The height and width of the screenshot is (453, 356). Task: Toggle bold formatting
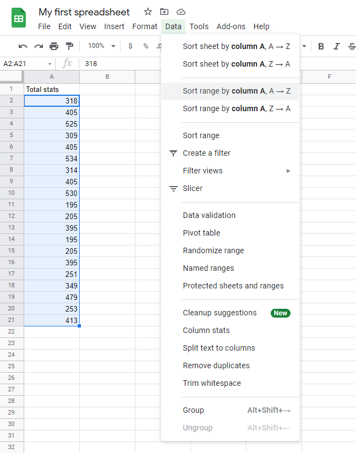pyautogui.click(x=321, y=46)
